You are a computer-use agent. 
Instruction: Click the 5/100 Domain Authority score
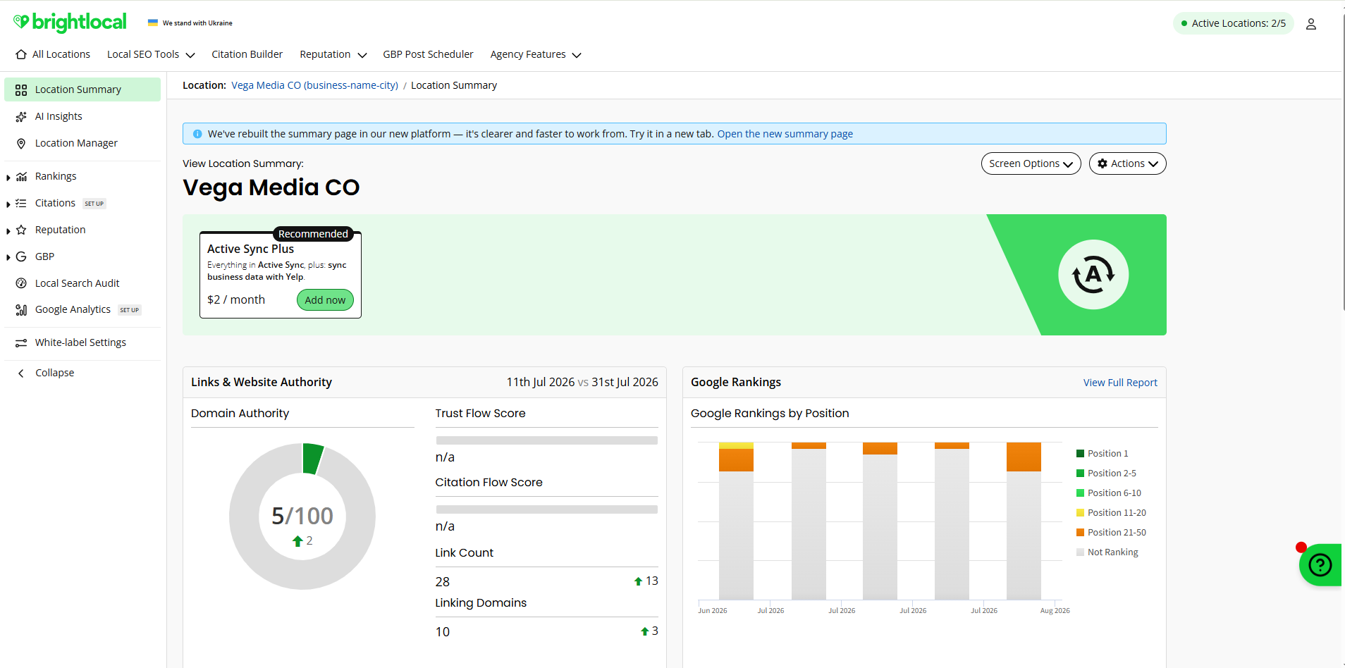point(302,516)
